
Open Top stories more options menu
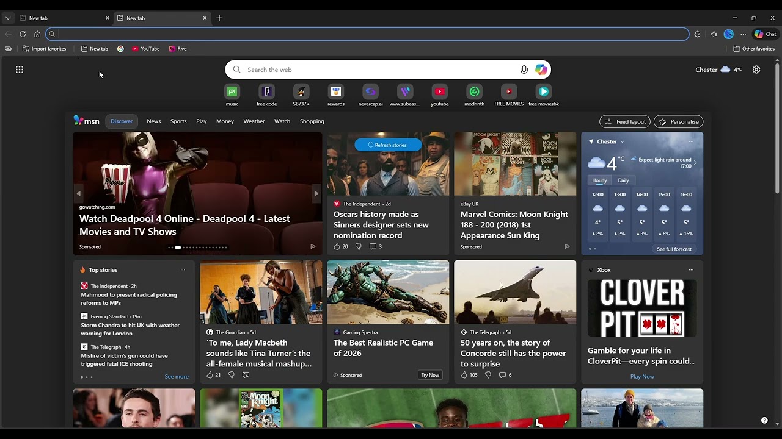pos(183,270)
